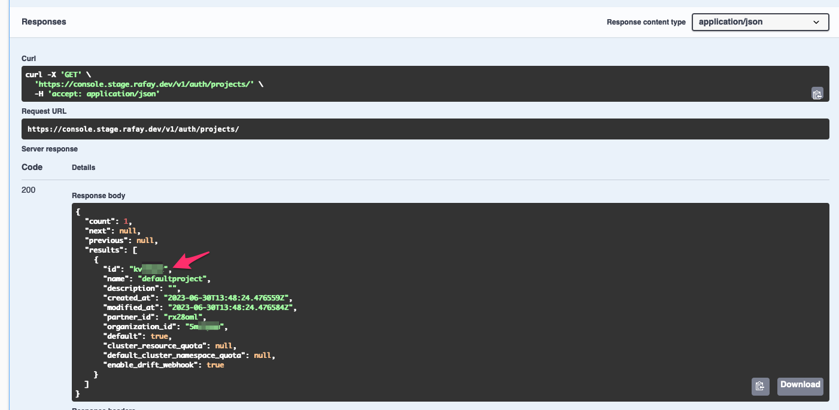Click the Responses section heading
The width and height of the screenshot is (839, 410).
[x=44, y=22]
